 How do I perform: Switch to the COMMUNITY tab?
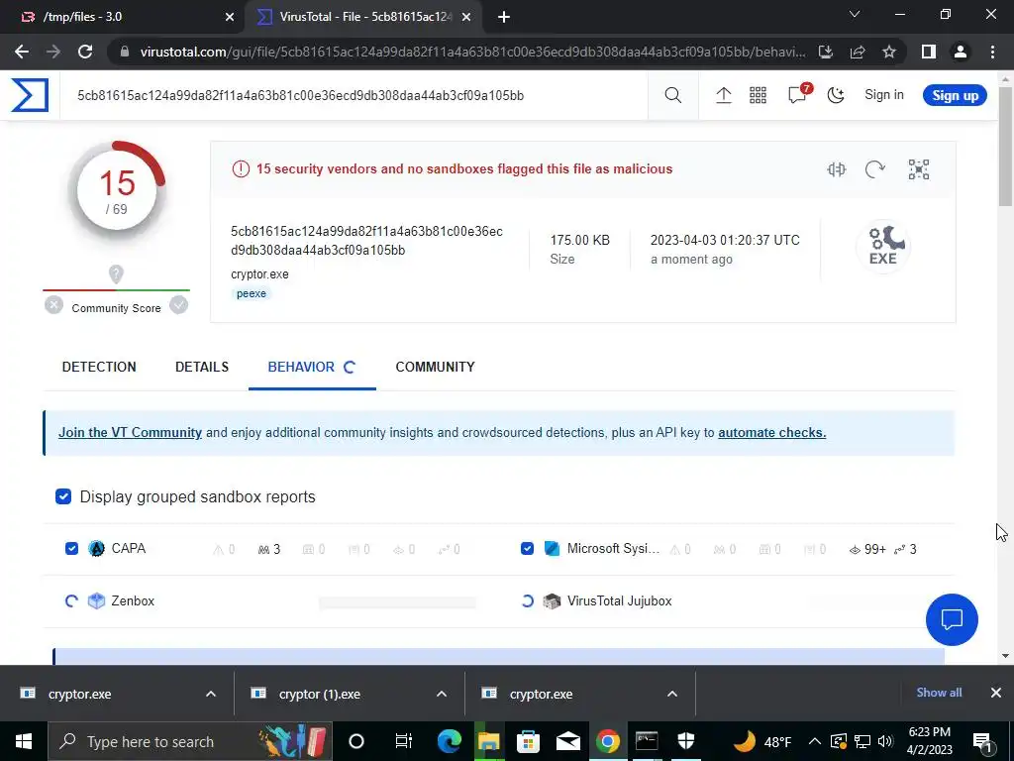click(x=436, y=367)
